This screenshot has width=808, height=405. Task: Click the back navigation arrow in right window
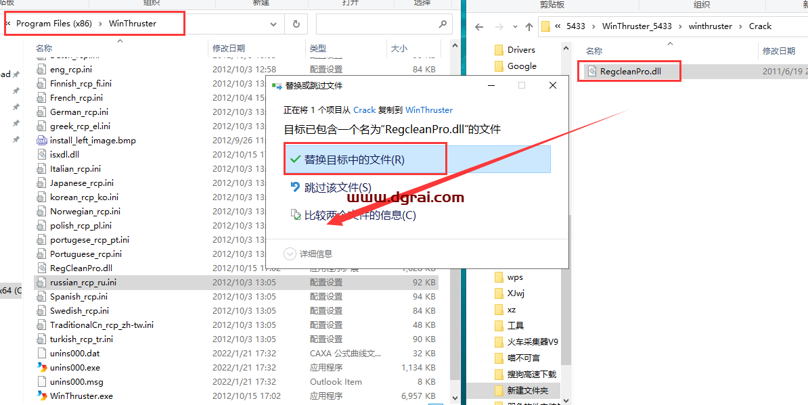(x=479, y=26)
